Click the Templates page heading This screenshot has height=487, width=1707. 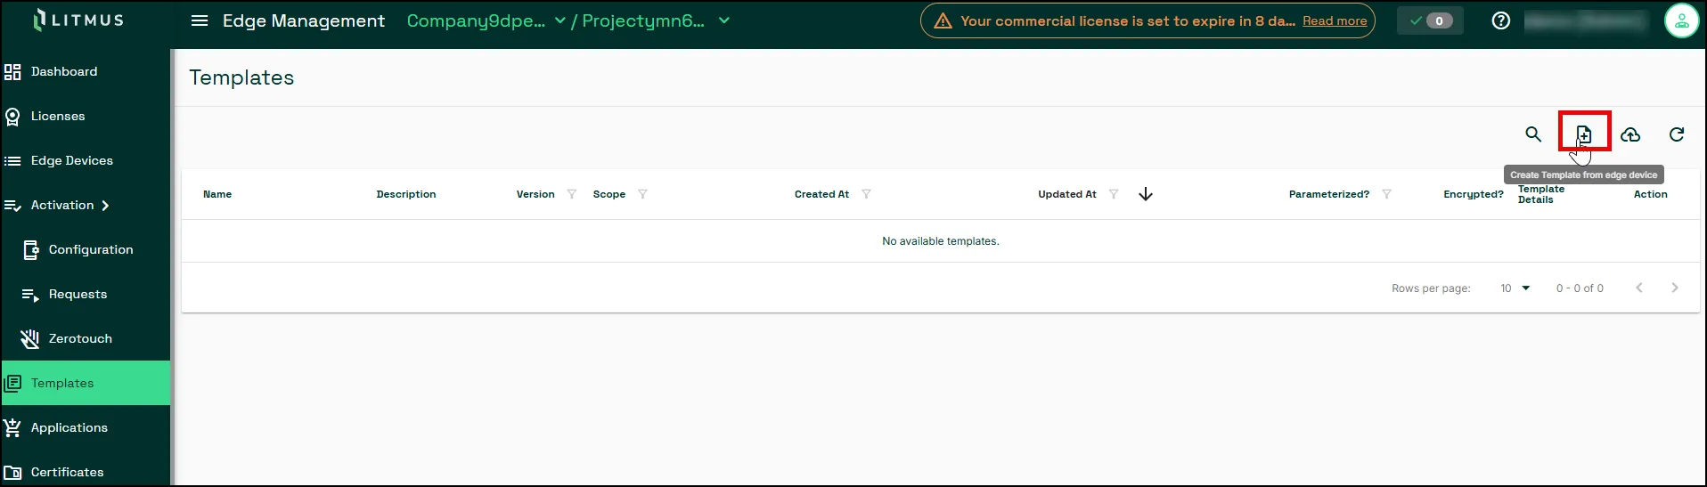(x=241, y=77)
